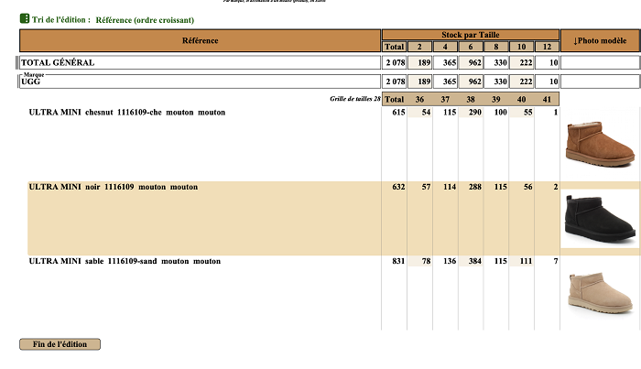641x369 pixels.
Task: Click the ULTRA MINI sable reference
Action: coord(125,261)
